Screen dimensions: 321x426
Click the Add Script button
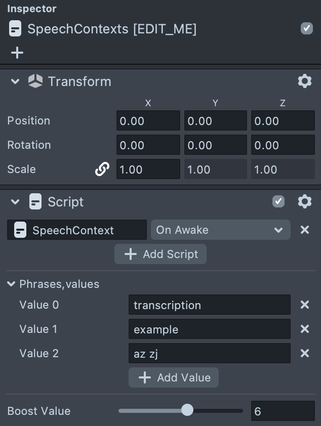point(160,254)
